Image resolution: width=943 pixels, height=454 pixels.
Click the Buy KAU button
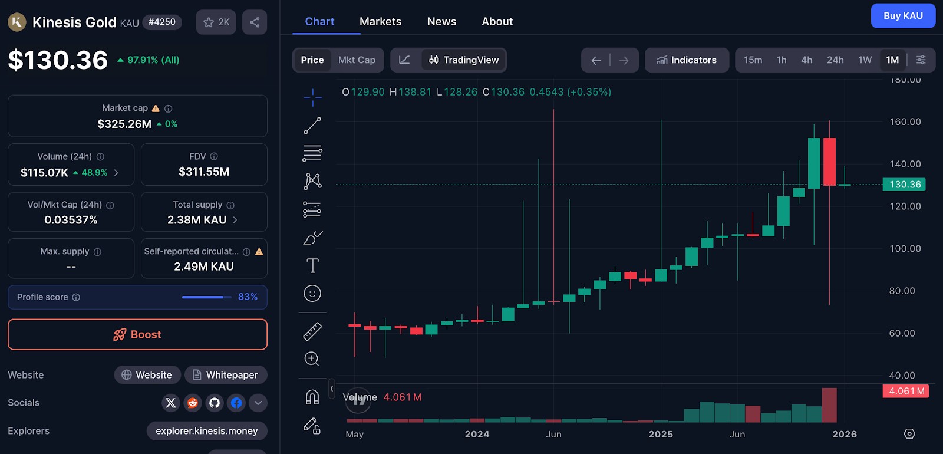903,16
